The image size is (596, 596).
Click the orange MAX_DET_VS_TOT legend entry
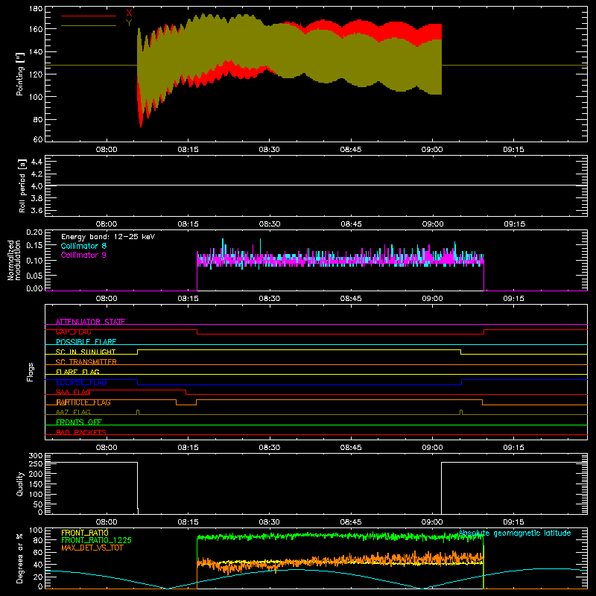pyautogui.click(x=92, y=548)
